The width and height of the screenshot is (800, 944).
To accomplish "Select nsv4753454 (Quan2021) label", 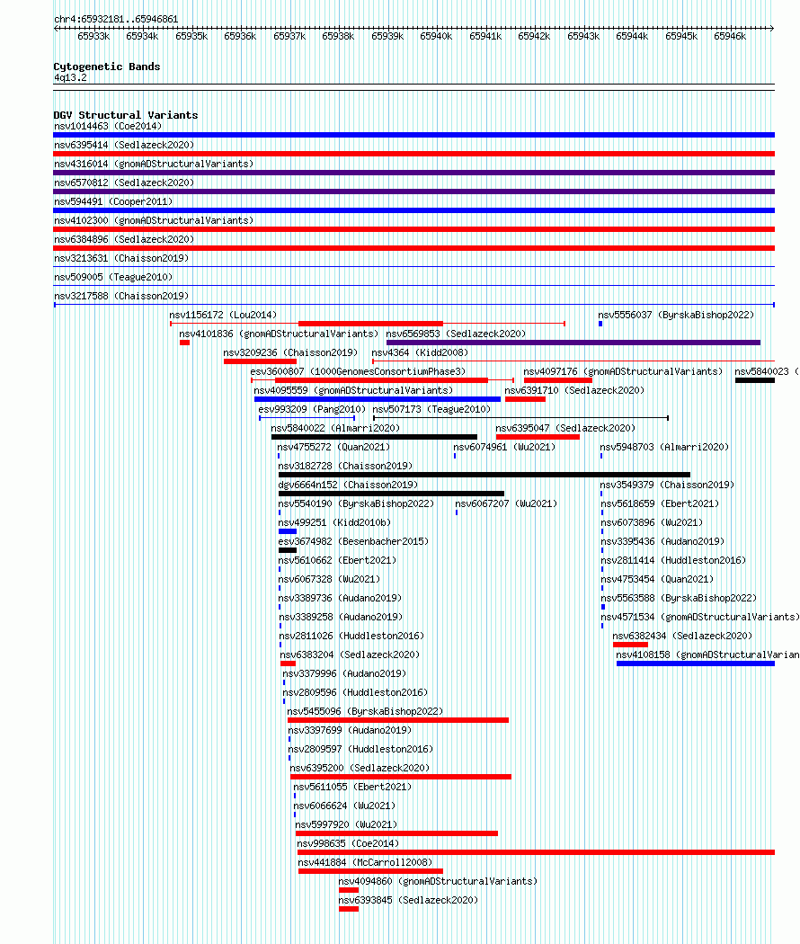I will tap(657, 579).
